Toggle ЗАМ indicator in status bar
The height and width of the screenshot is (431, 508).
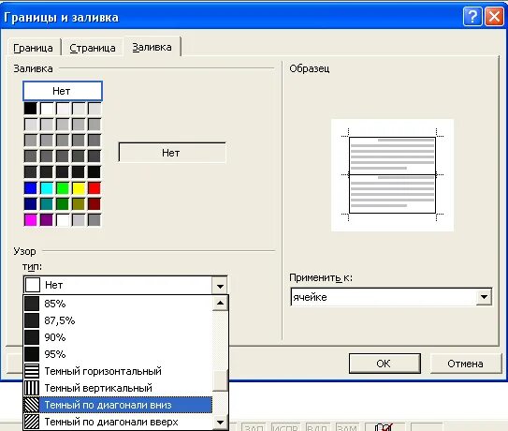tap(347, 427)
